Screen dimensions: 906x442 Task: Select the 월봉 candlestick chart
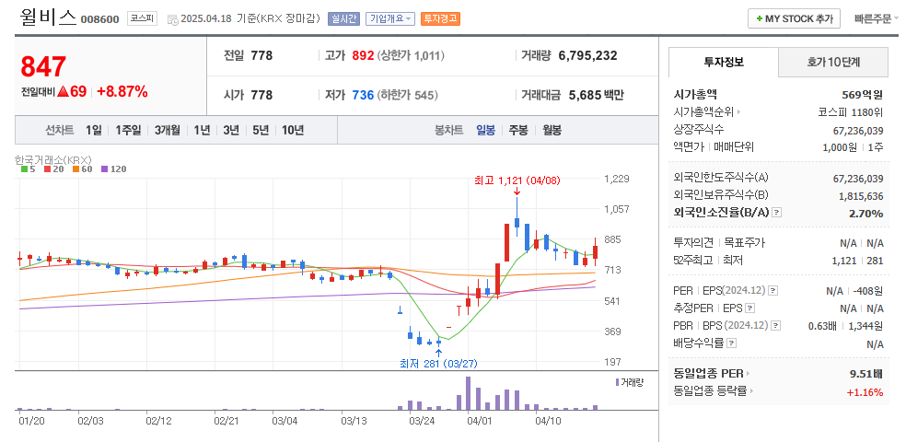coord(552,130)
